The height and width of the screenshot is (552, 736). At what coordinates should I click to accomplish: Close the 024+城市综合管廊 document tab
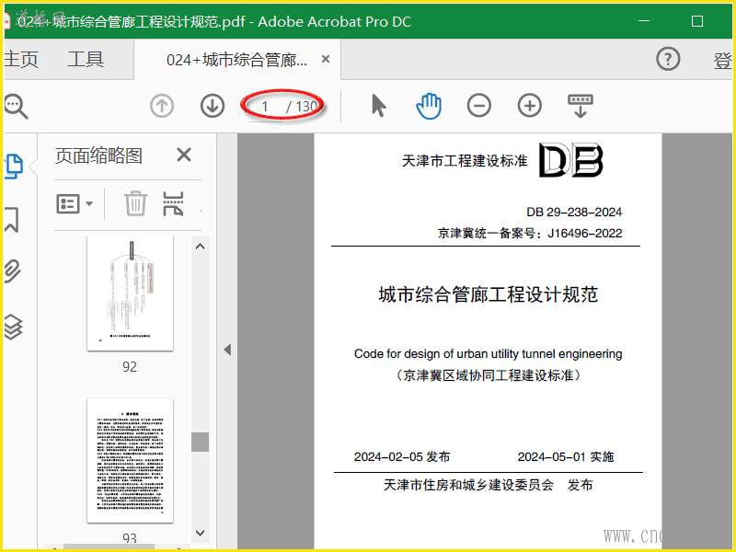click(x=326, y=59)
